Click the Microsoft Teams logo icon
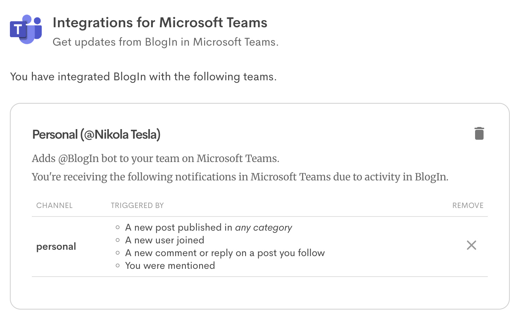 tap(26, 29)
